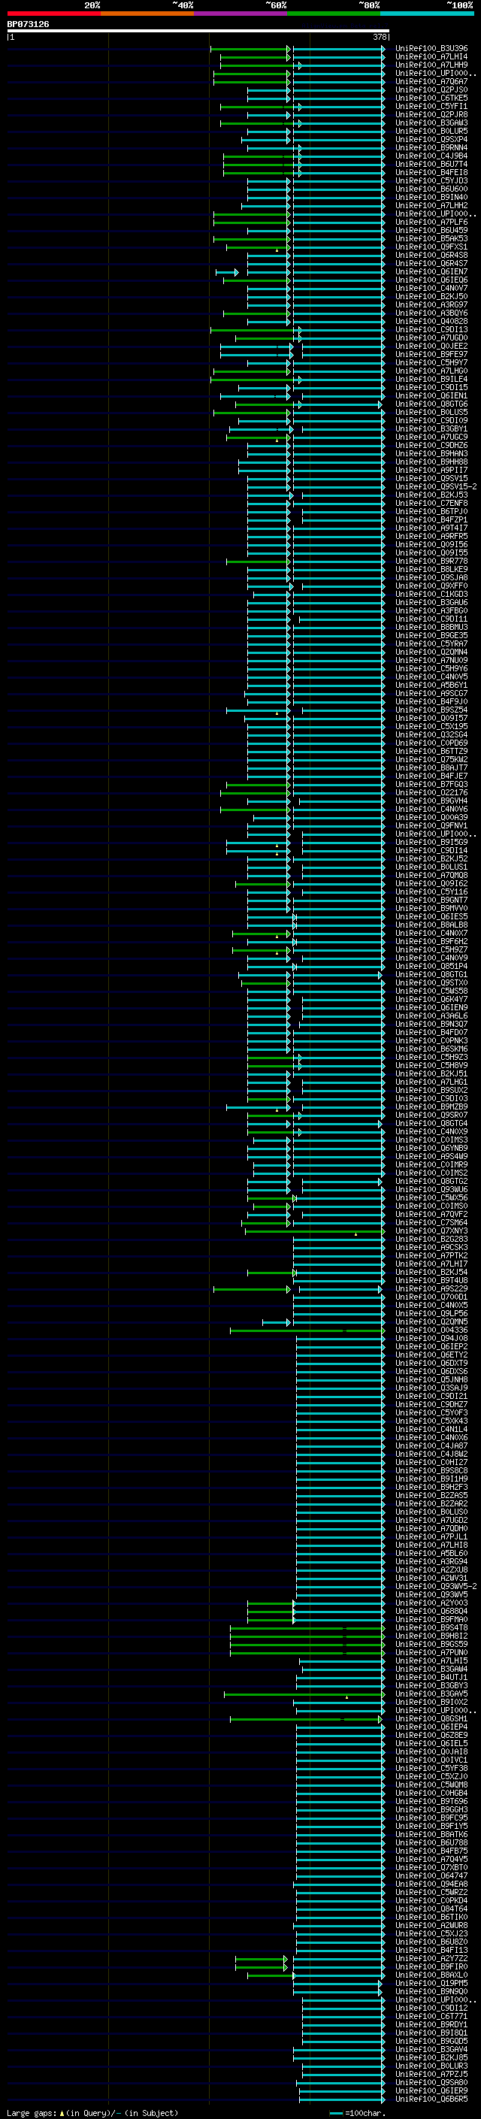Select UniRef100_Q94J08 entry

[431, 1337]
